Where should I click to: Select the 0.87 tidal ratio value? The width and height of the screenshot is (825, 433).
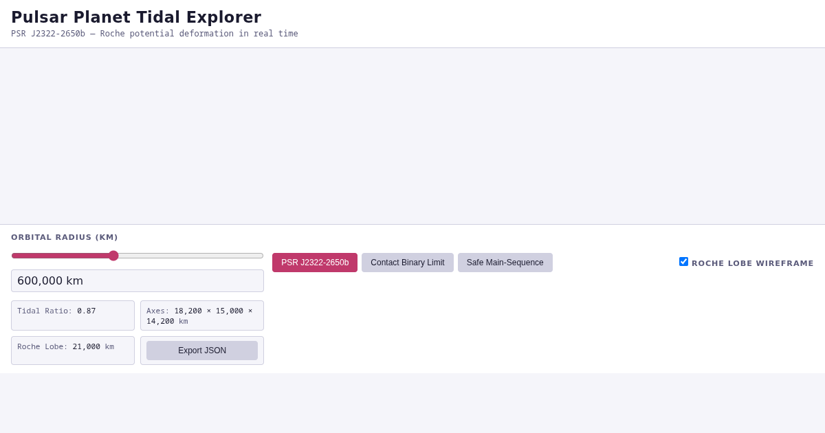tap(87, 311)
